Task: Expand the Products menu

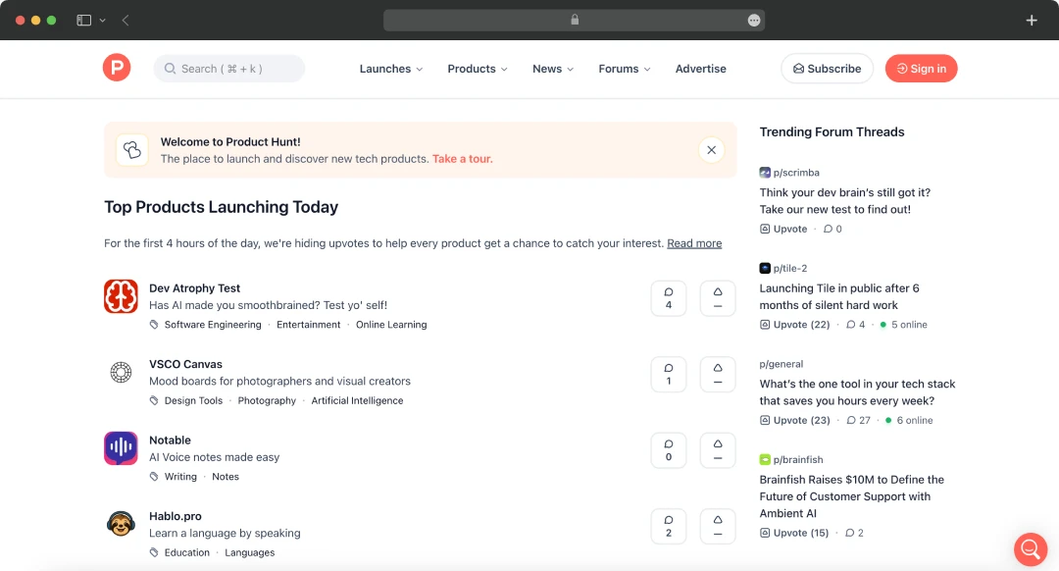Action: [x=478, y=69]
